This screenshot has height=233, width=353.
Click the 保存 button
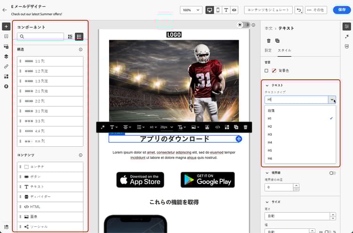click(342, 10)
